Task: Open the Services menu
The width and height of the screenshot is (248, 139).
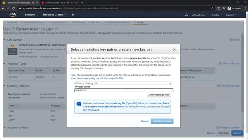Action: pyautogui.click(x=31, y=15)
